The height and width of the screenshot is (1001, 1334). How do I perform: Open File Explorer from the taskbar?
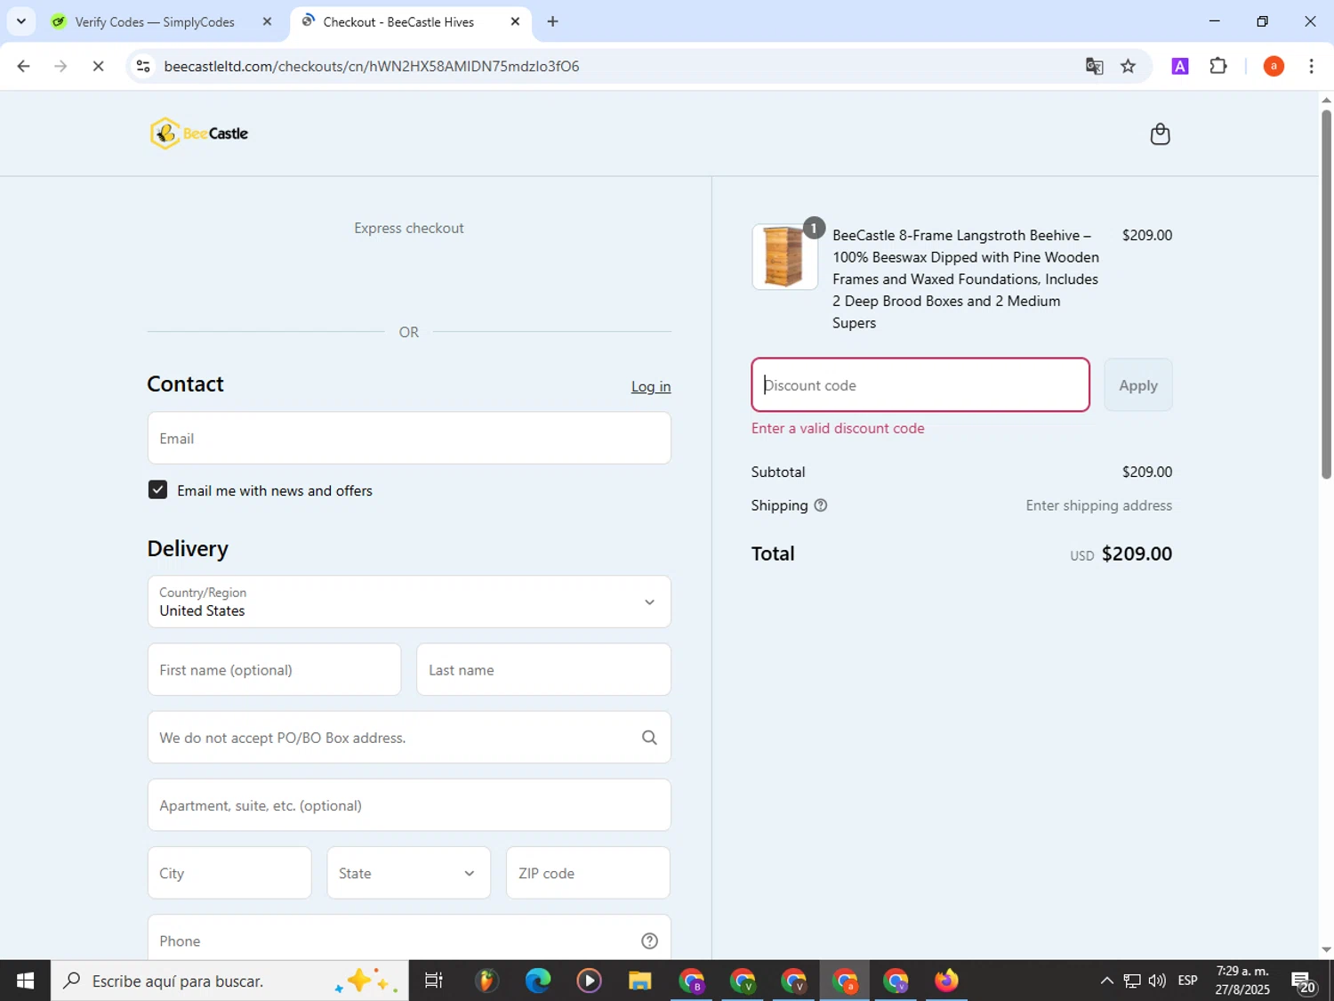639,981
